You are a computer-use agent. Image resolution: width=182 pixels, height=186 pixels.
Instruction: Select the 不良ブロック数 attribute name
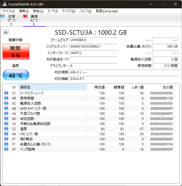[30, 113]
